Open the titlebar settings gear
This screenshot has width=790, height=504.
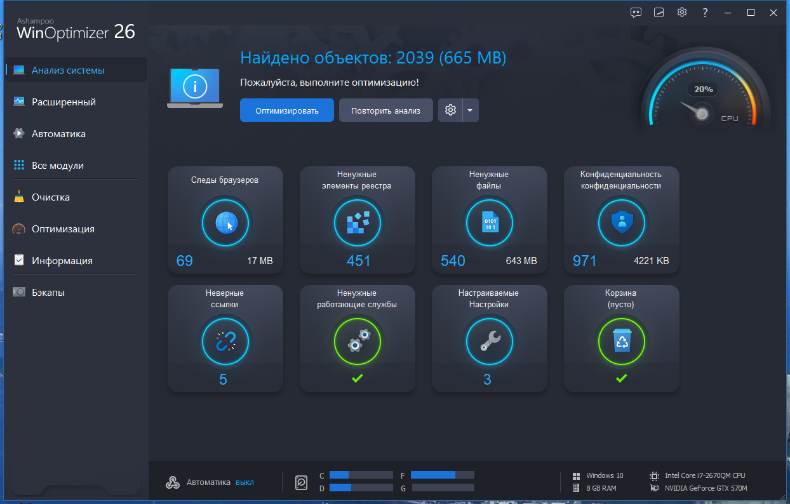pyautogui.click(x=681, y=12)
